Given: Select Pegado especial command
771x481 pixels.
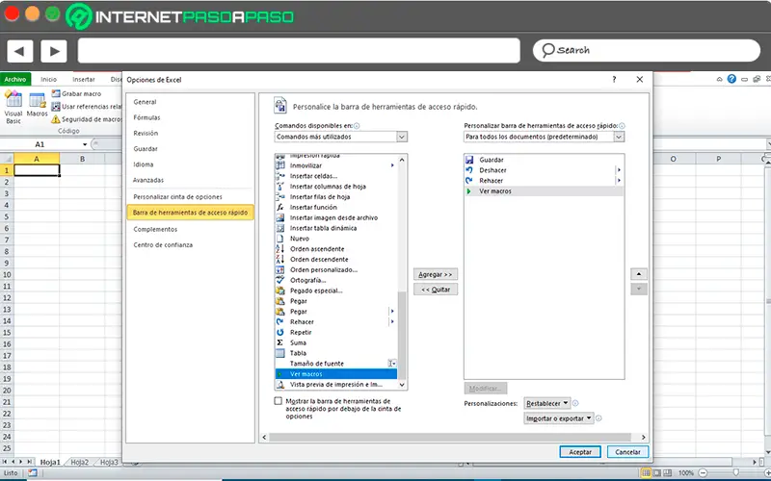Looking at the screenshot, I should tap(335, 291).
